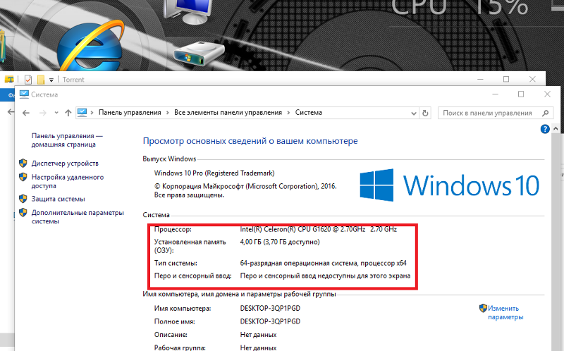
Task: Expand chevron before Панель управления breadcrumb
Action: pos(92,113)
